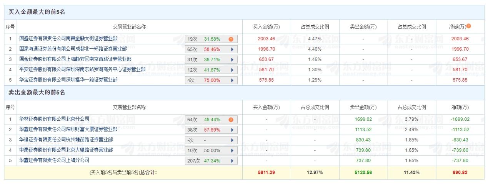Image resolution: width=488 pixels, height=184 pixels.
Task: Click the 10次 50.00% stats box
Action: [211, 151]
